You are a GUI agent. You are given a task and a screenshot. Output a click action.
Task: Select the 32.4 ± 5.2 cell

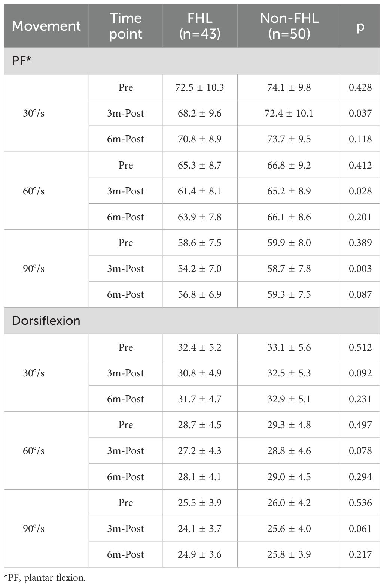coord(199,347)
